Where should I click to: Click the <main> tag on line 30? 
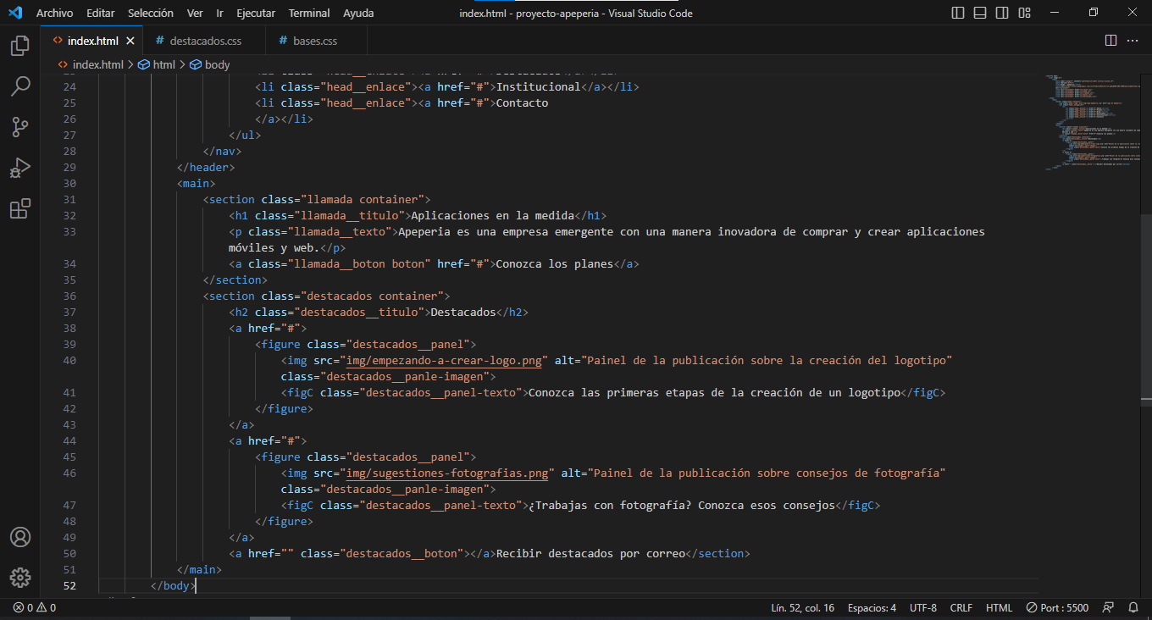click(197, 183)
